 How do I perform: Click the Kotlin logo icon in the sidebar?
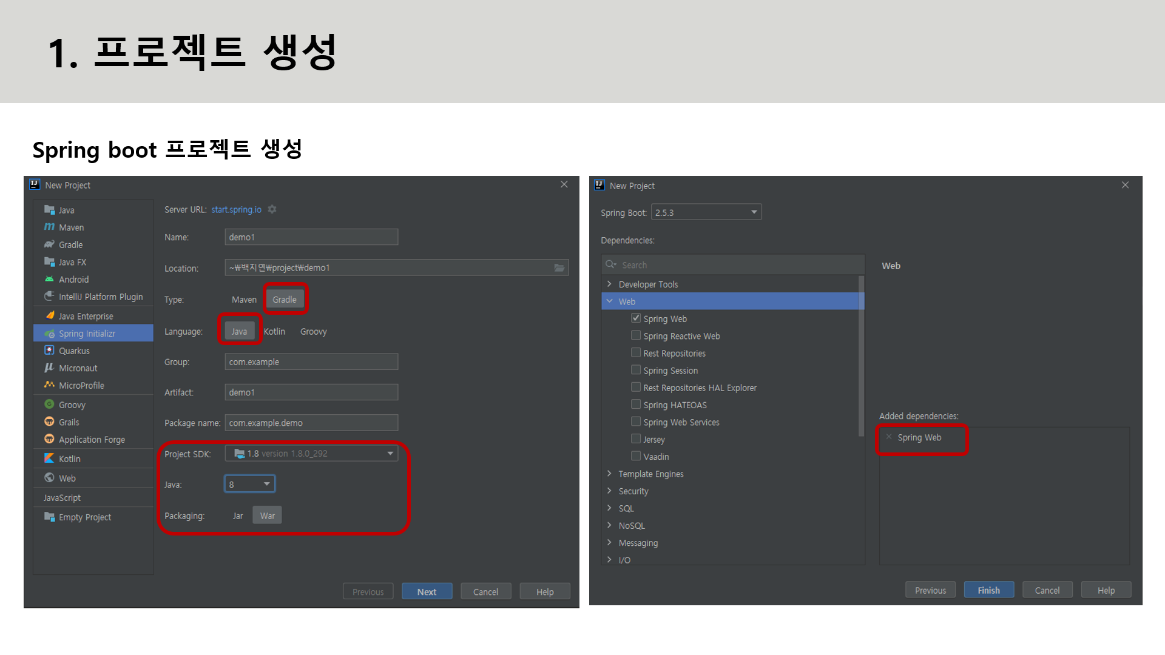pos(49,458)
